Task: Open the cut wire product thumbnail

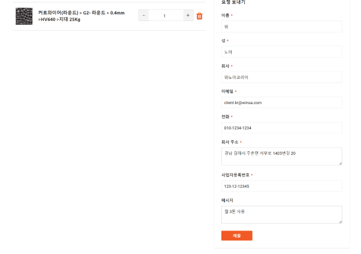Action: coord(24,16)
